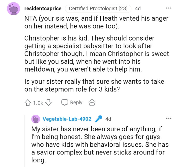The image size is (179, 167).
Task: Click the speech bubble icon beside Reply
Action: click(64, 103)
